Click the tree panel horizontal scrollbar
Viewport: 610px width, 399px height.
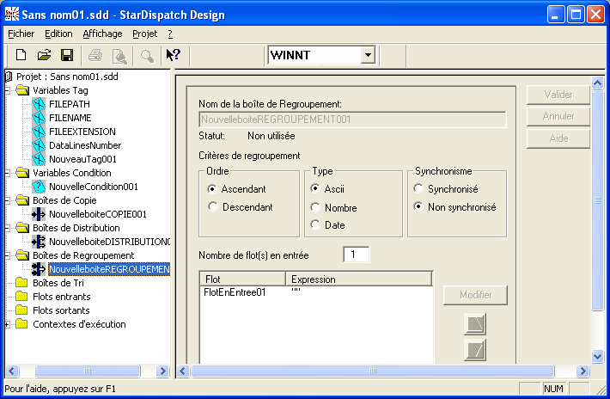pos(86,371)
